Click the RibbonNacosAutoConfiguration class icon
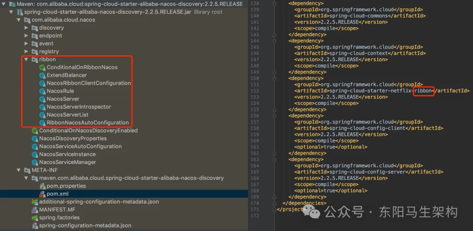The height and width of the screenshot is (231, 473). [x=42, y=123]
